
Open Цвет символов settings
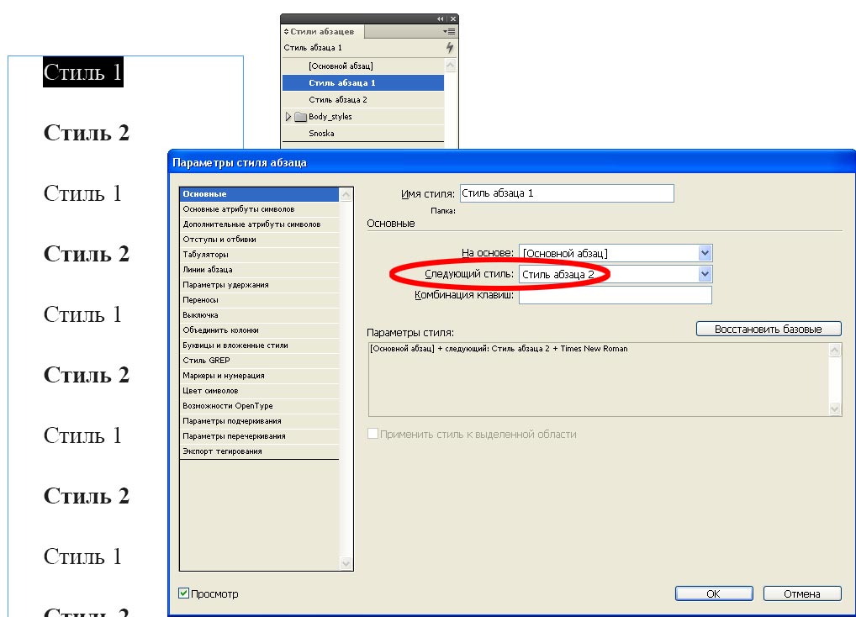[259, 391]
